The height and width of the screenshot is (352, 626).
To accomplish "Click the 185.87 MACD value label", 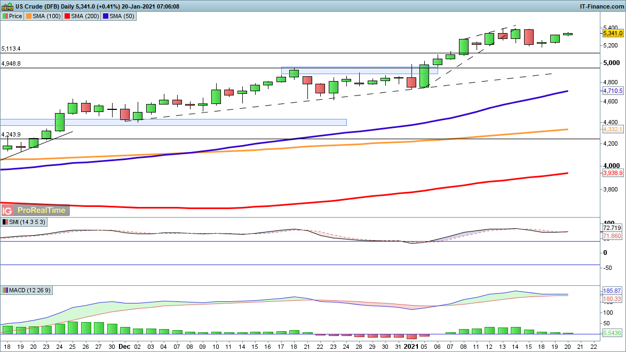I will pyautogui.click(x=613, y=291).
